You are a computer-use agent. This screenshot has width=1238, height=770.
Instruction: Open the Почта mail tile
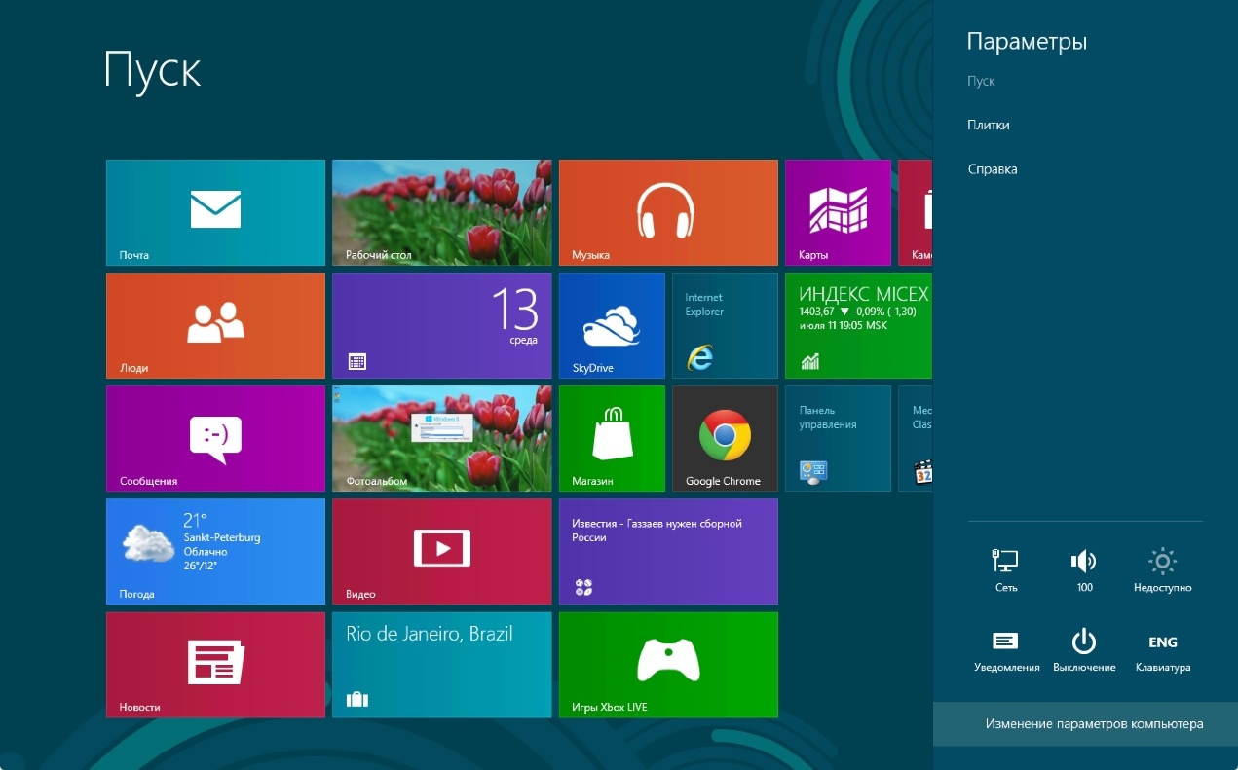click(x=215, y=212)
